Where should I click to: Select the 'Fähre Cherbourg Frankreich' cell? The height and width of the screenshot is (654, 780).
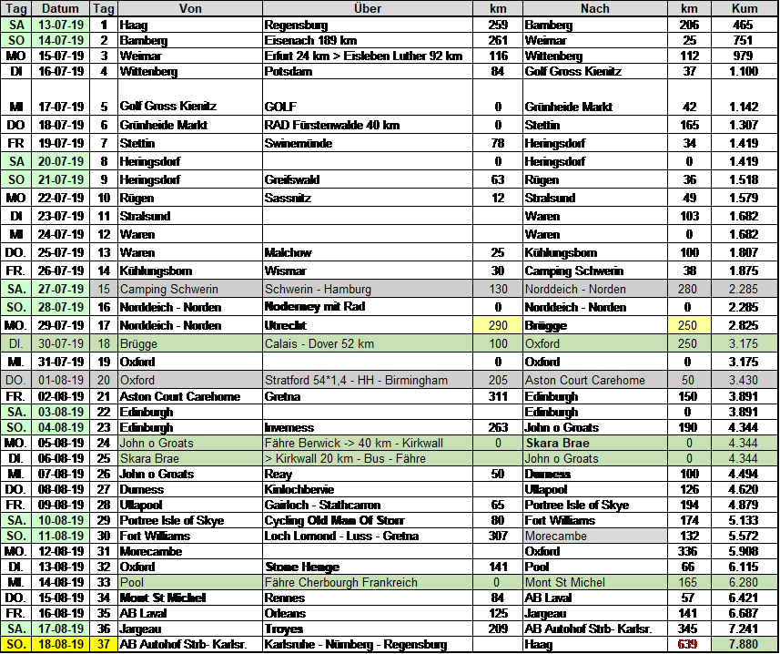(367, 582)
